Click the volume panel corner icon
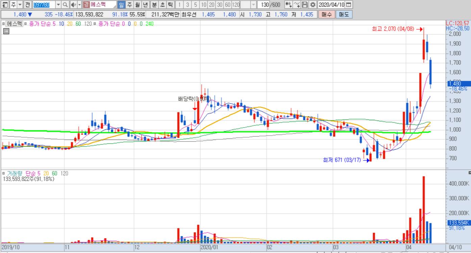This screenshot has width=471, height=253. point(469,172)
